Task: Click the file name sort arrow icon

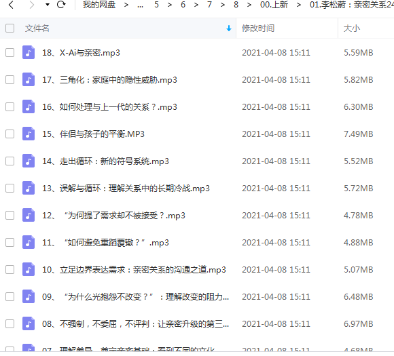Action: click(229, 28)
